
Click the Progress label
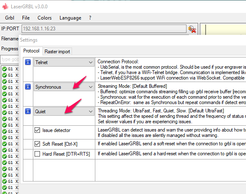(x=10, y=49)
